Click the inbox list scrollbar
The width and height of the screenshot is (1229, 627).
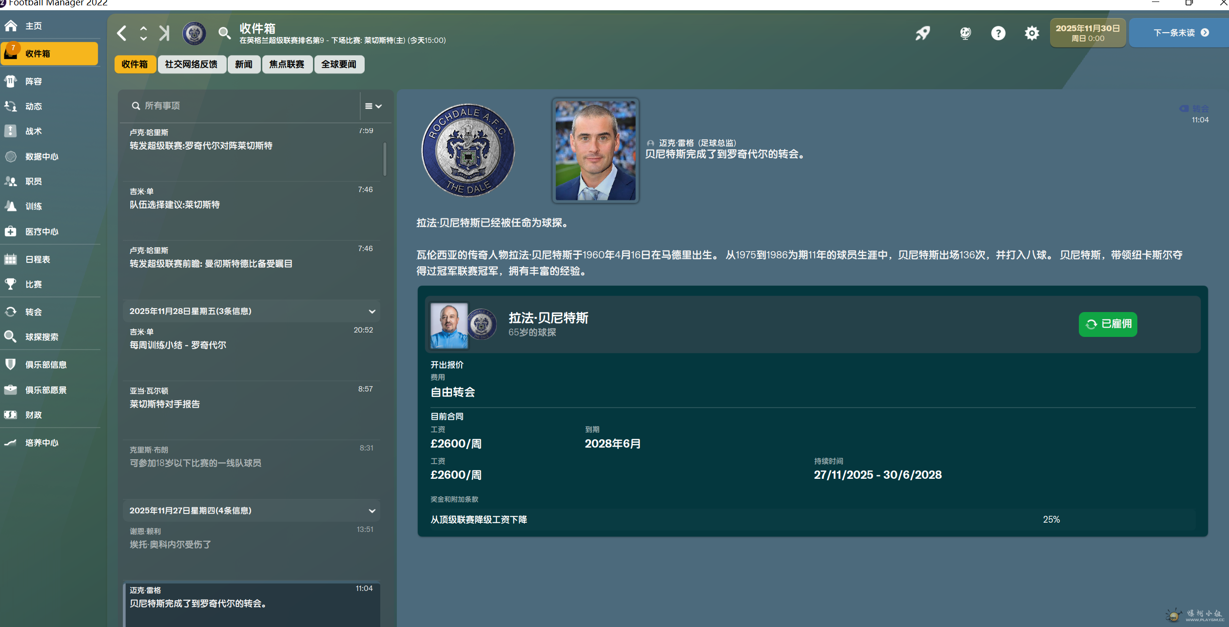tap(385, 158)
